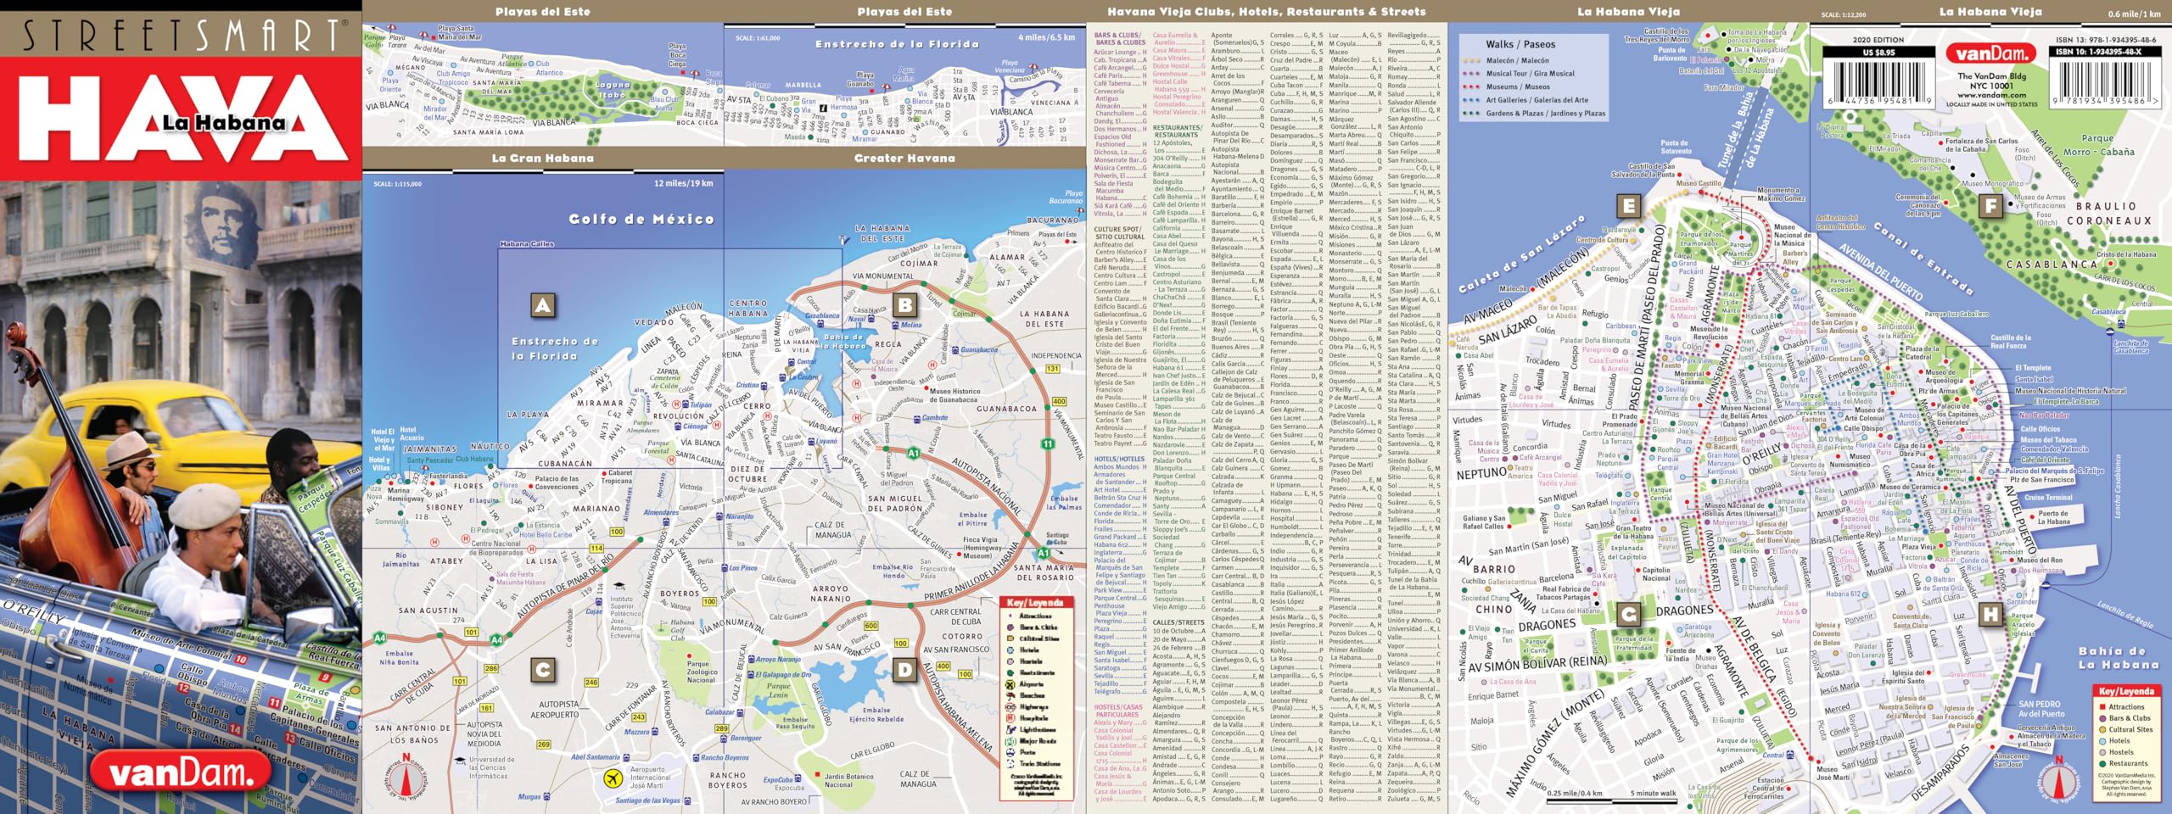Click the Laguna Itabo label on Playas del Este
This screenshot has width=2172, height=814.
tap(612, 90)
